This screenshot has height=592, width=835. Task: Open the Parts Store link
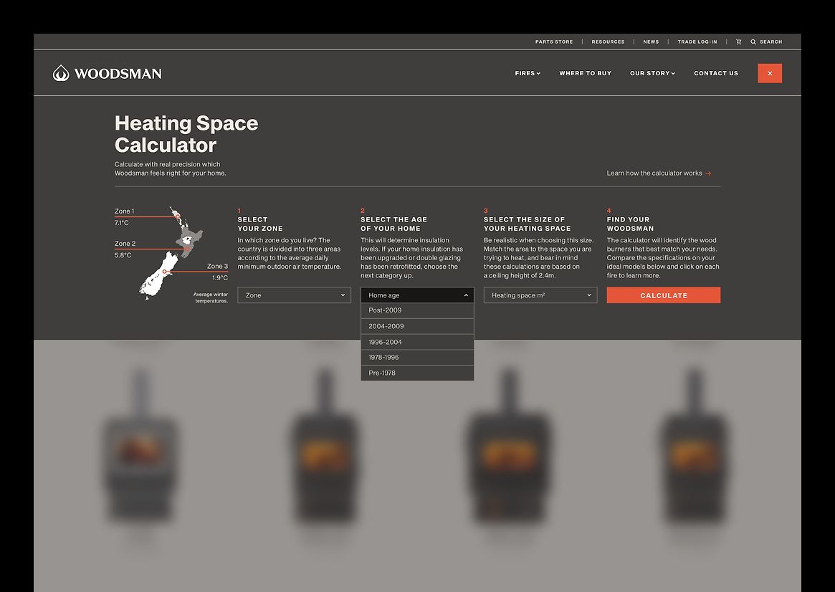pyautogui.click(x=554, y=42)
